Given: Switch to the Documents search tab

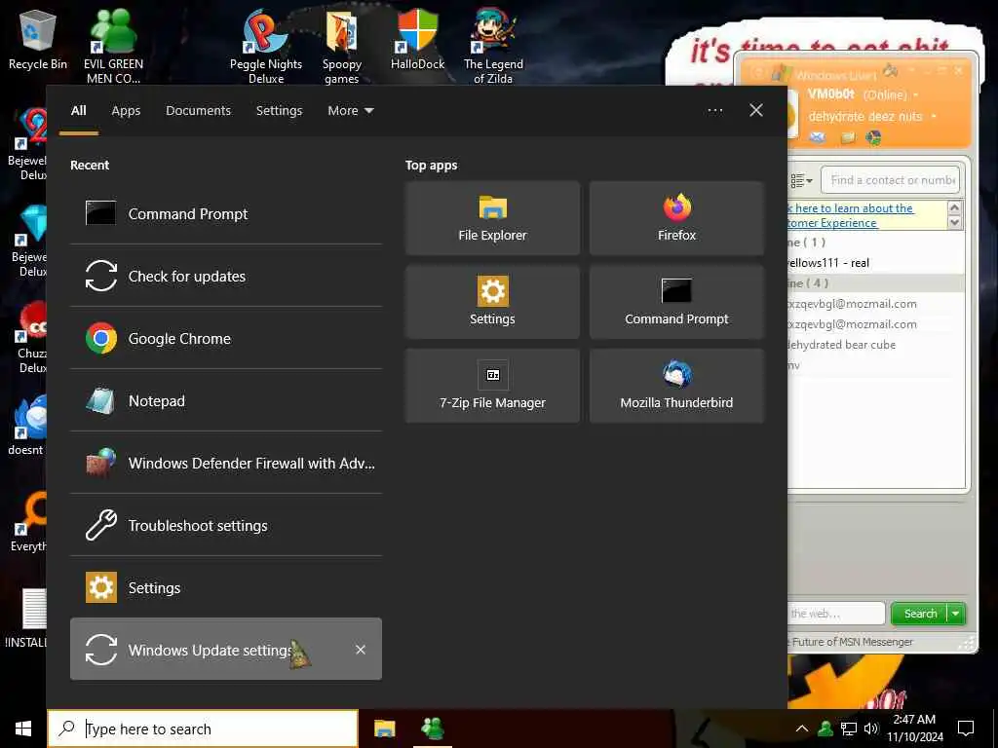Looking at the screenshot, I should 198,111.
